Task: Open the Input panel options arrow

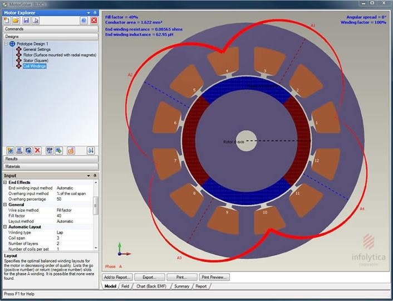Action: pyautogui.click(x=89, y=176)
